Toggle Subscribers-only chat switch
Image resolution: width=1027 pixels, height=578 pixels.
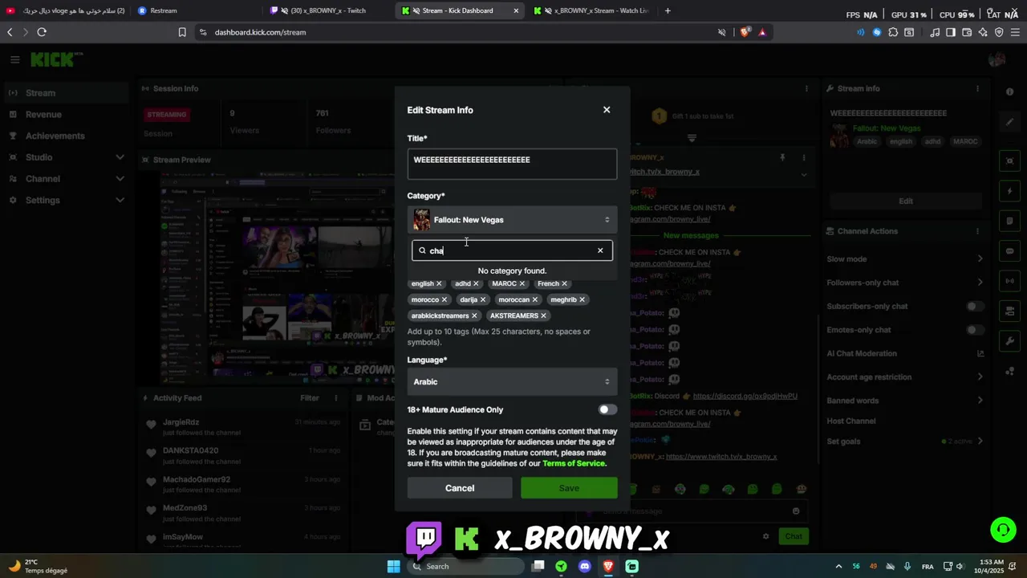pos(975,306)
